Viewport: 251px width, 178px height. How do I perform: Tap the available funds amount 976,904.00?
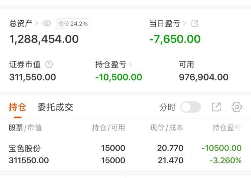point(203,77)
